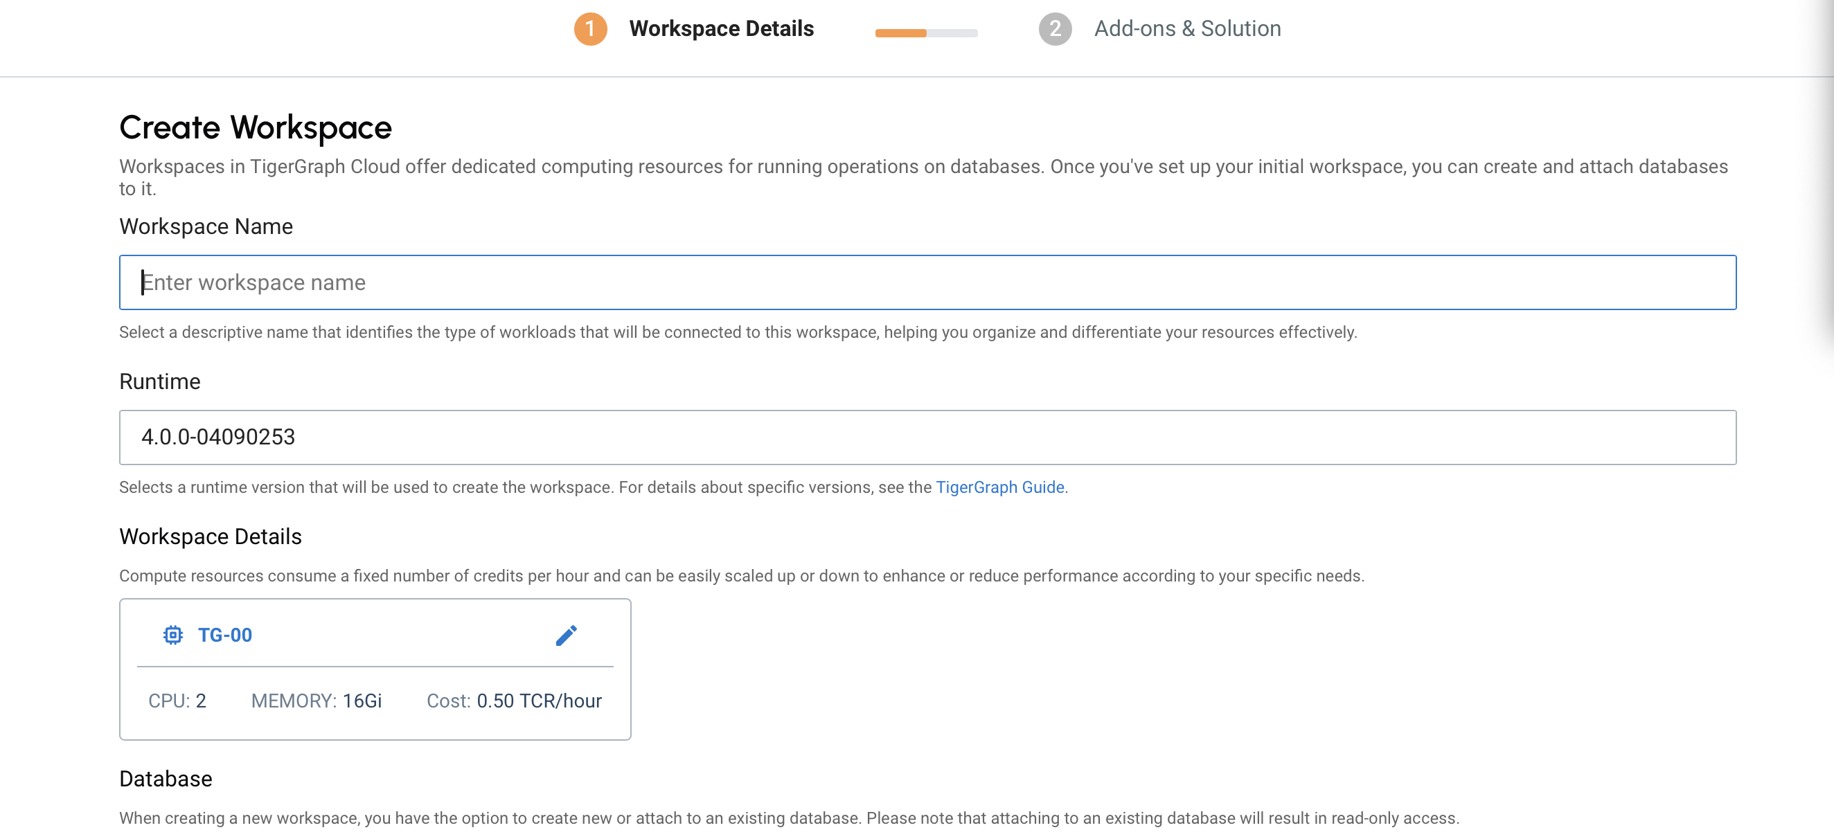
Task: Select the Create Workspace heading
Action: [x=255, y=127]
